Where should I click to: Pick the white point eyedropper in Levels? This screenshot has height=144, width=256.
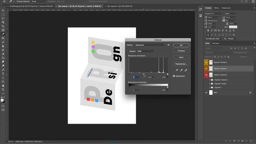coord(186,70)
